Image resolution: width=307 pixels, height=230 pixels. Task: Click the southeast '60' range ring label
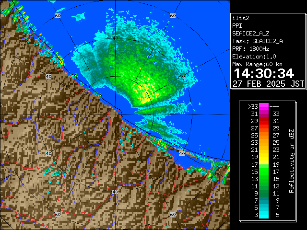tap(173, 214)
